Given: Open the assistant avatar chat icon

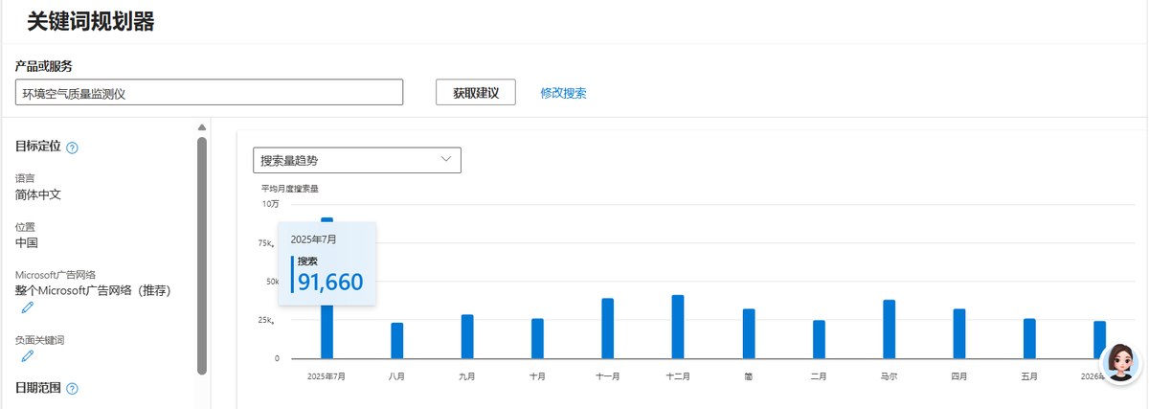Looking at the screenshot, I should coord(1121,364).
